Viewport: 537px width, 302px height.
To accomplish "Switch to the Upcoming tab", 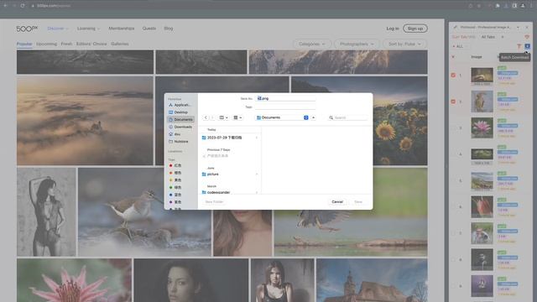I will 47,44.
